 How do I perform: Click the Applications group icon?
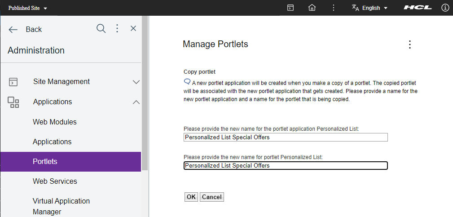coord(13,102)
